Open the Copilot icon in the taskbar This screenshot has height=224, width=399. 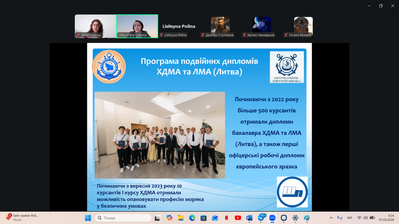click(x=169, y=218)
